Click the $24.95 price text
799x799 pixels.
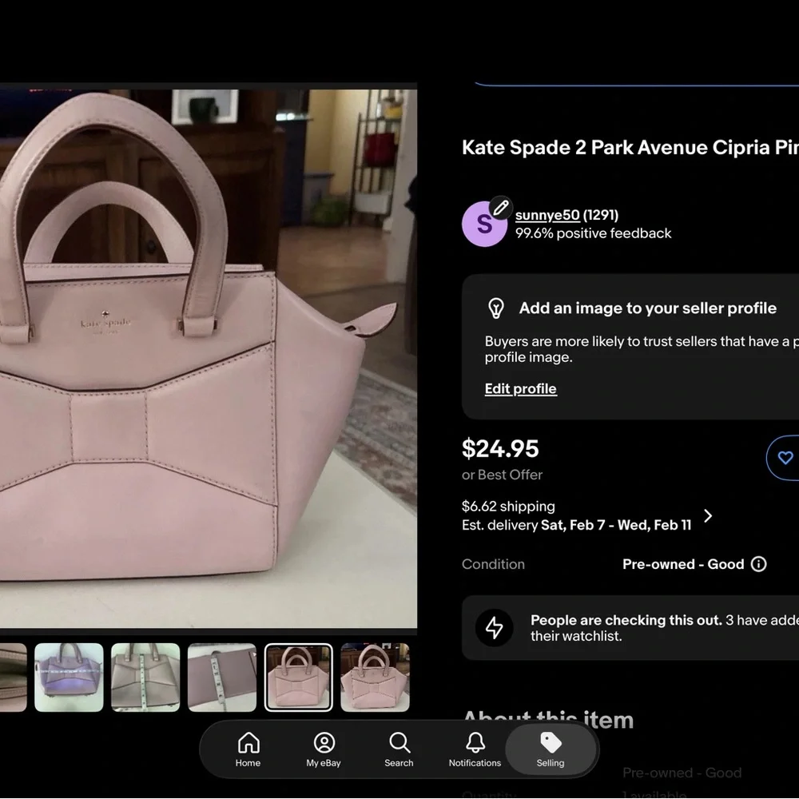[x=501, y=449]
